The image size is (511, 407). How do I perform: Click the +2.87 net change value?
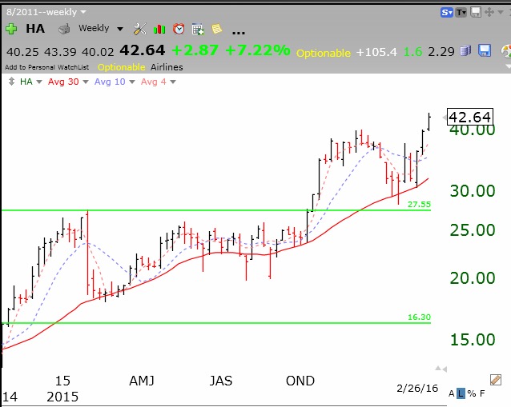195,50
